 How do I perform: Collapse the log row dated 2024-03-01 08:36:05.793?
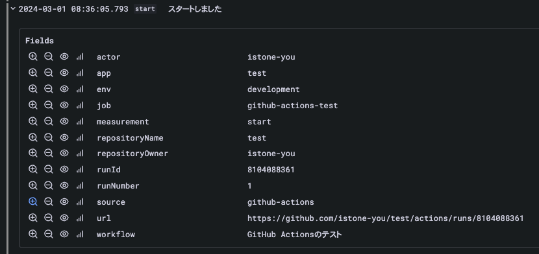click(13, 9)
